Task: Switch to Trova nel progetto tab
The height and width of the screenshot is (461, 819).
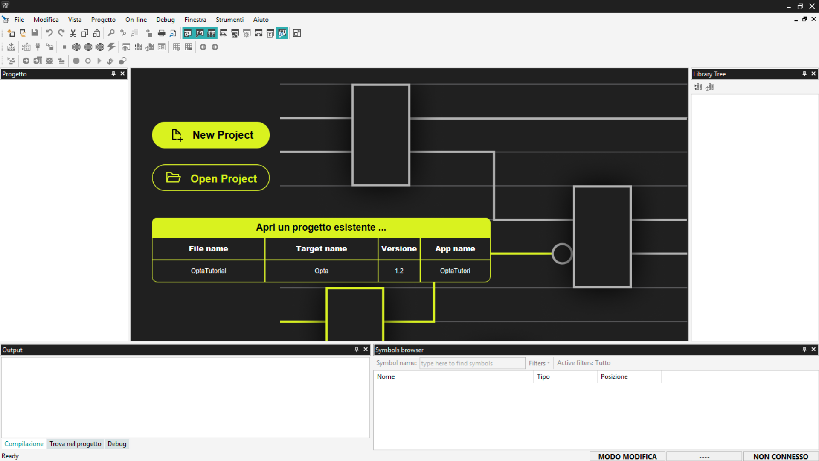Action: tap(75, 444)
